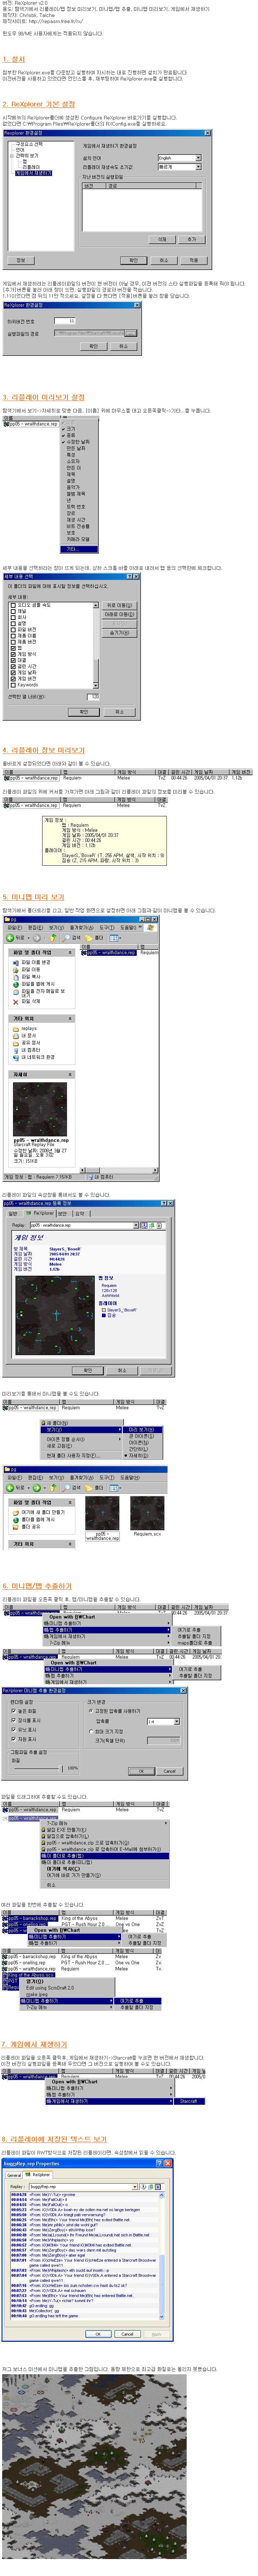
Task: Click the rename file task icon
Action: point(16,962)
